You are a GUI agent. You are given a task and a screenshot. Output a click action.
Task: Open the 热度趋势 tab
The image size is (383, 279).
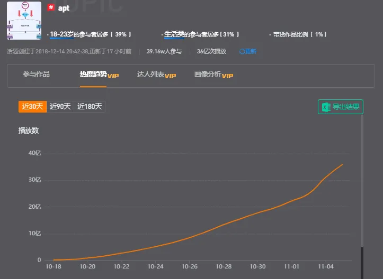pos(93,75)
